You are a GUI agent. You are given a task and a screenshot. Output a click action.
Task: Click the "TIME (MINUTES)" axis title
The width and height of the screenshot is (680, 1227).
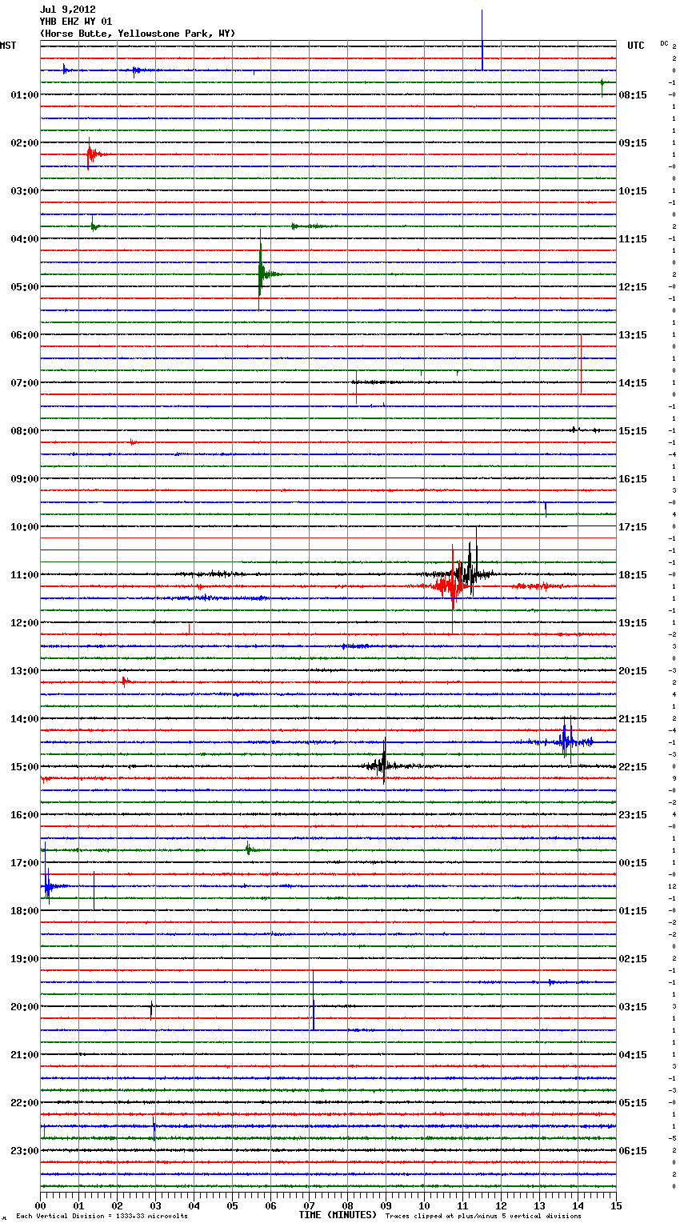[338, 1215]
